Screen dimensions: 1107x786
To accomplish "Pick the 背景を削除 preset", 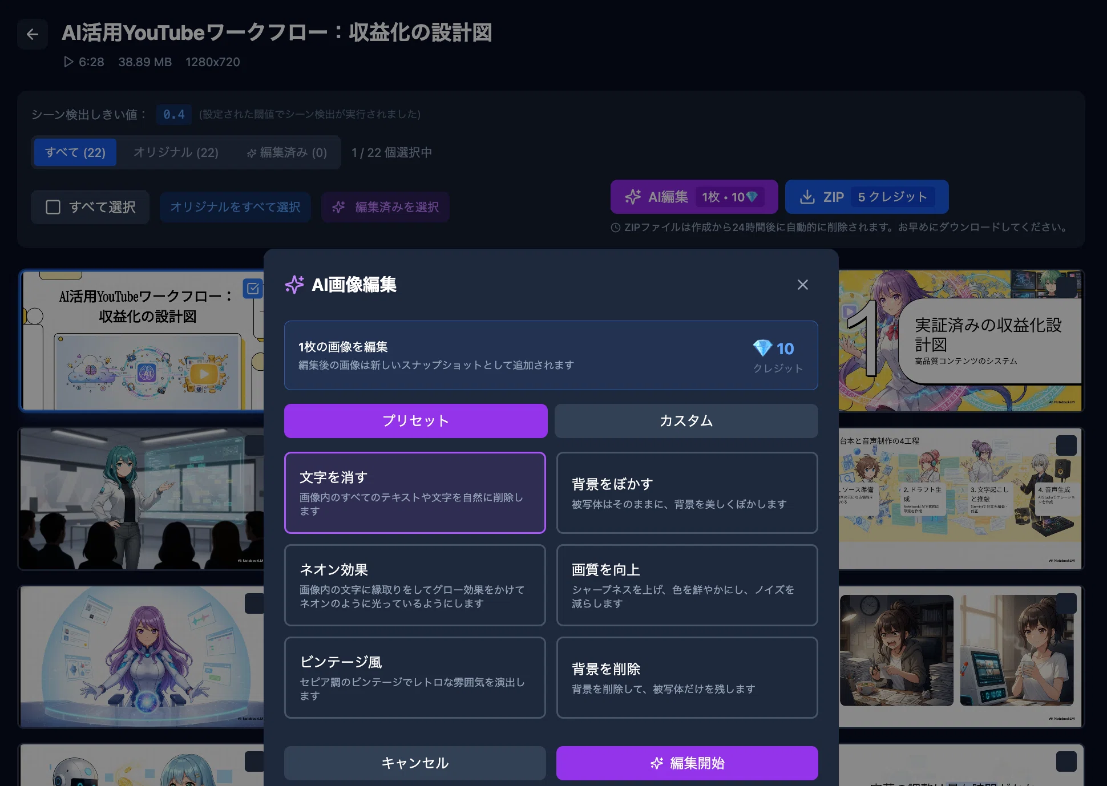I will point(687,678).
